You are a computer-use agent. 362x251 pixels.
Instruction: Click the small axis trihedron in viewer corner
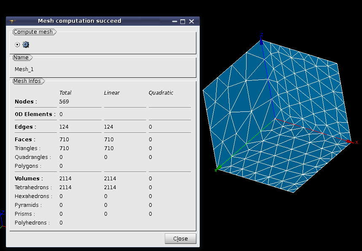coord(2,219)
